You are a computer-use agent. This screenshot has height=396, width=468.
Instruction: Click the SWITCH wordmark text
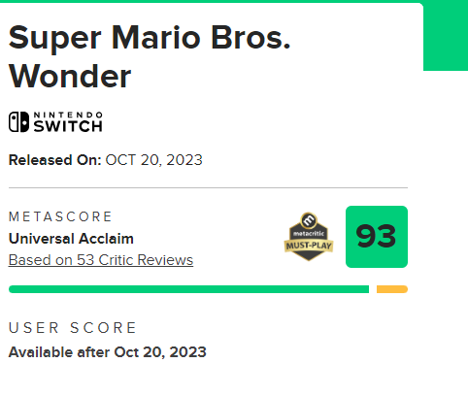(x=68, y=126)
